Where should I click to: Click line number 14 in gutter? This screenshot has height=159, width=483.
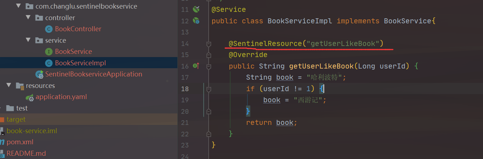(x=184, y=44)
